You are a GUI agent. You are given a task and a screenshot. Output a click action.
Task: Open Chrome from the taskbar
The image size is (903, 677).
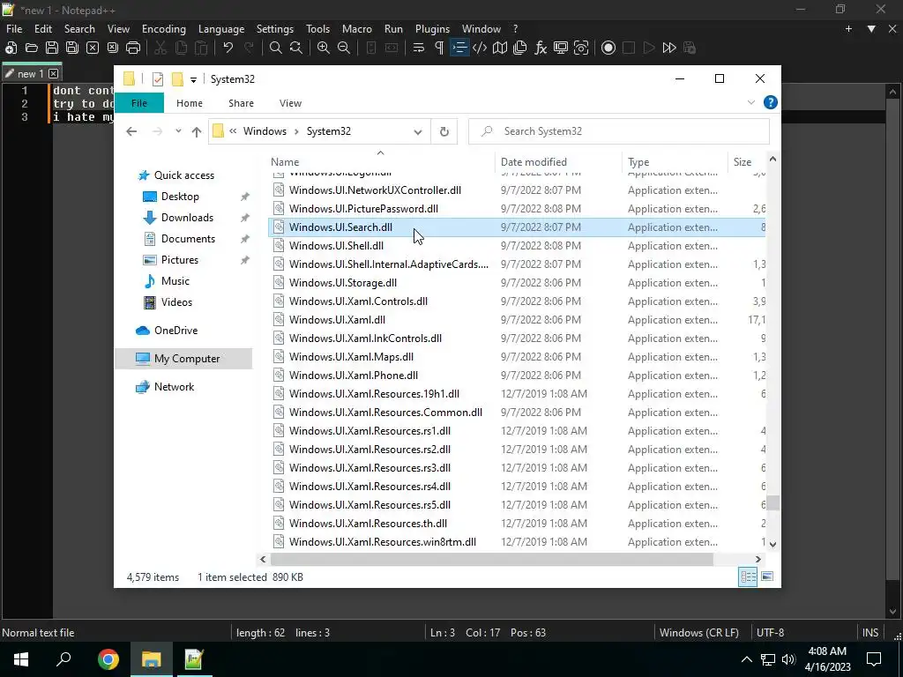click(x=108, y=659)
